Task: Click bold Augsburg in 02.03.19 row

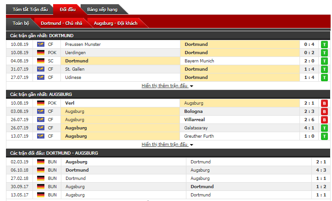Action: pos(76,162)
